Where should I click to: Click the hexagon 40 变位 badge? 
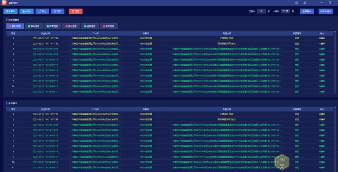(282, 161)
